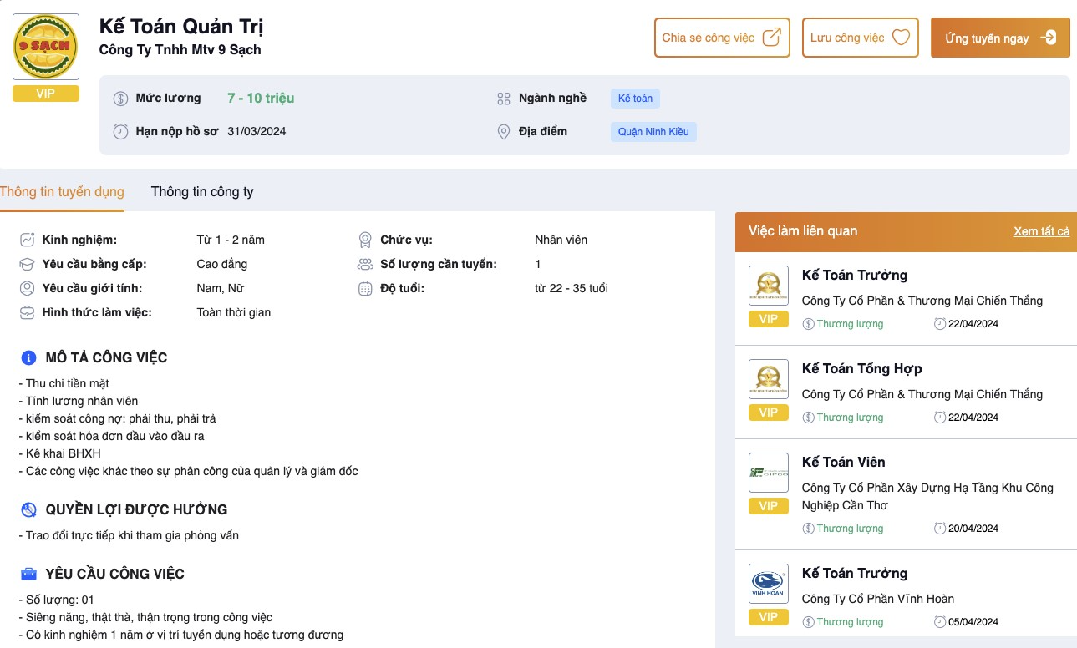Share this job via Chia sẻ công việc
Image resolution: width=1077 pixels, height=648 pixels.
click(722, 38)
